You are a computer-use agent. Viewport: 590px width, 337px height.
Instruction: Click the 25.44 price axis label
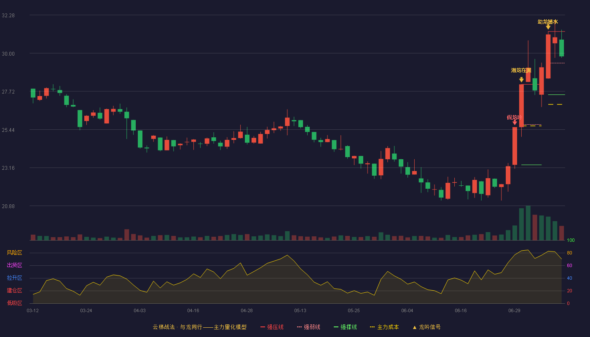[x=8, y=130]
